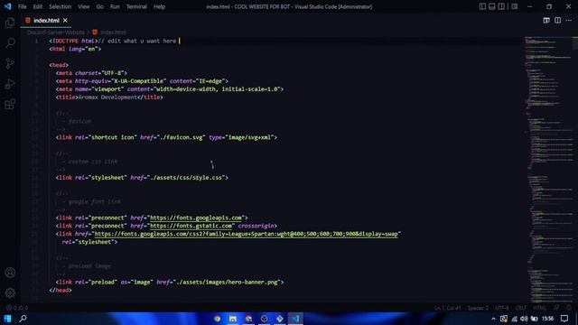Open the Windows notification center icon
Viewport: 578px width, 325px height.
tap(564, 319)
